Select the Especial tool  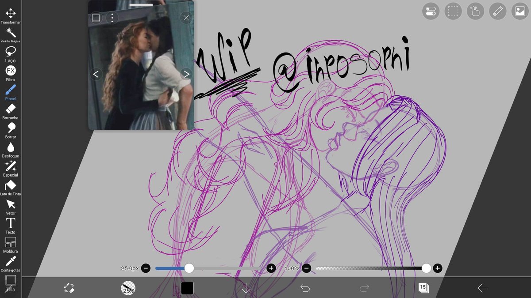tap(11, 169)
